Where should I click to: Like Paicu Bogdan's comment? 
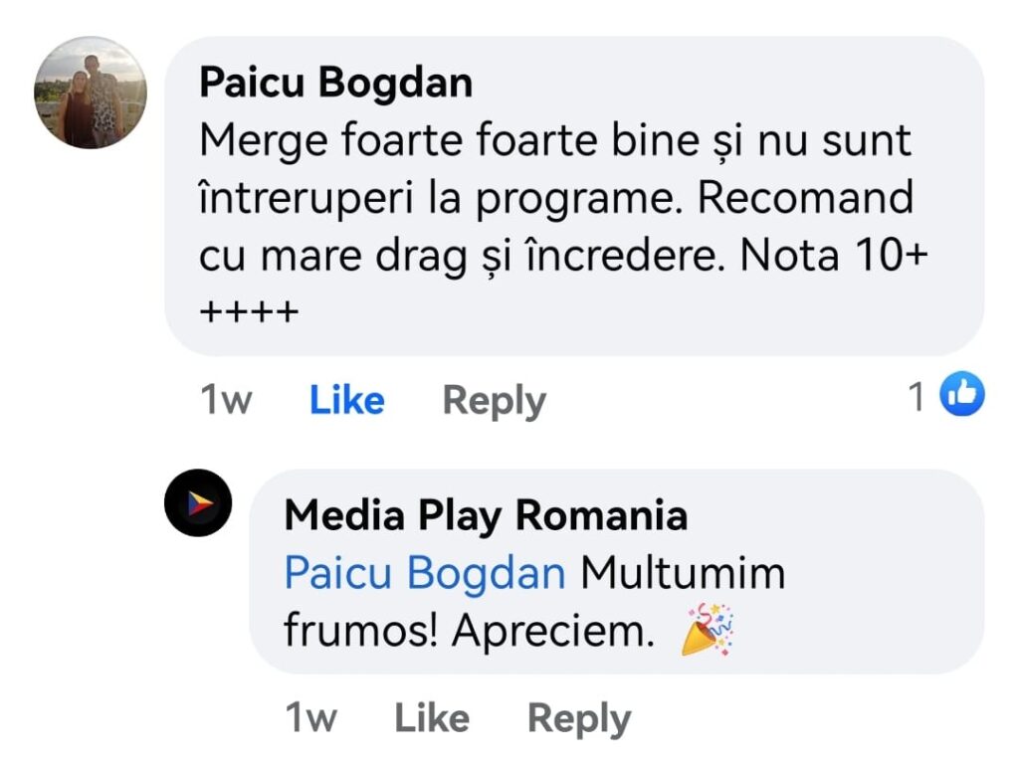coord(346,400)
